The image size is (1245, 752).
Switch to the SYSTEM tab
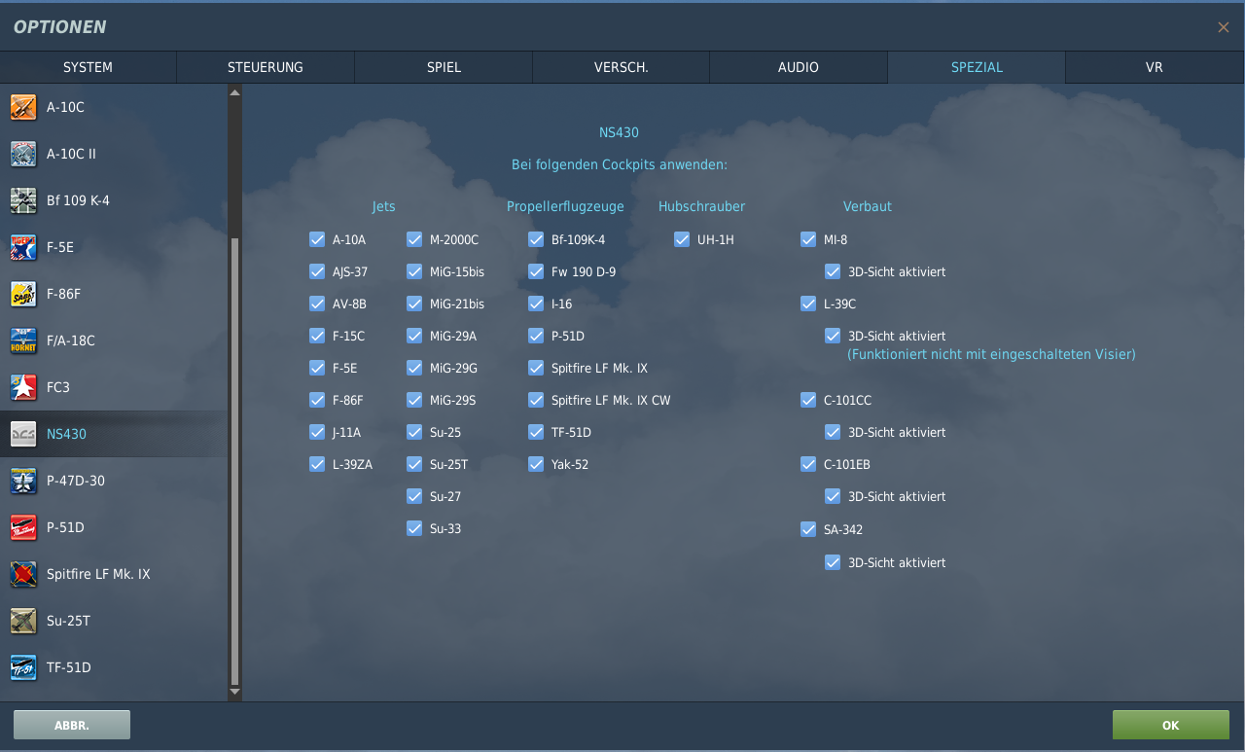[x=89, y=67]
